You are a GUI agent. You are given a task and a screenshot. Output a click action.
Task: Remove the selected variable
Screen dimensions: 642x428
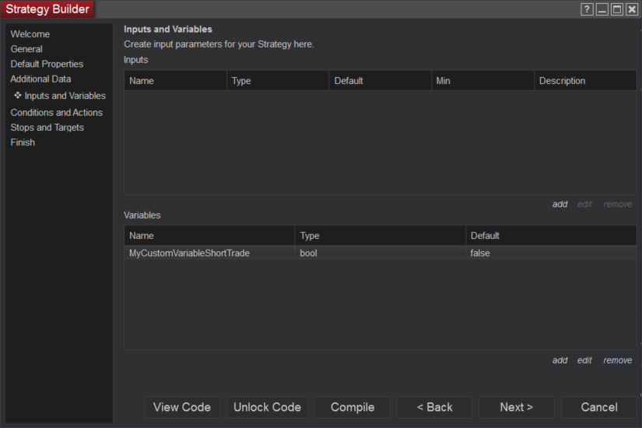(x=617, y=360)
